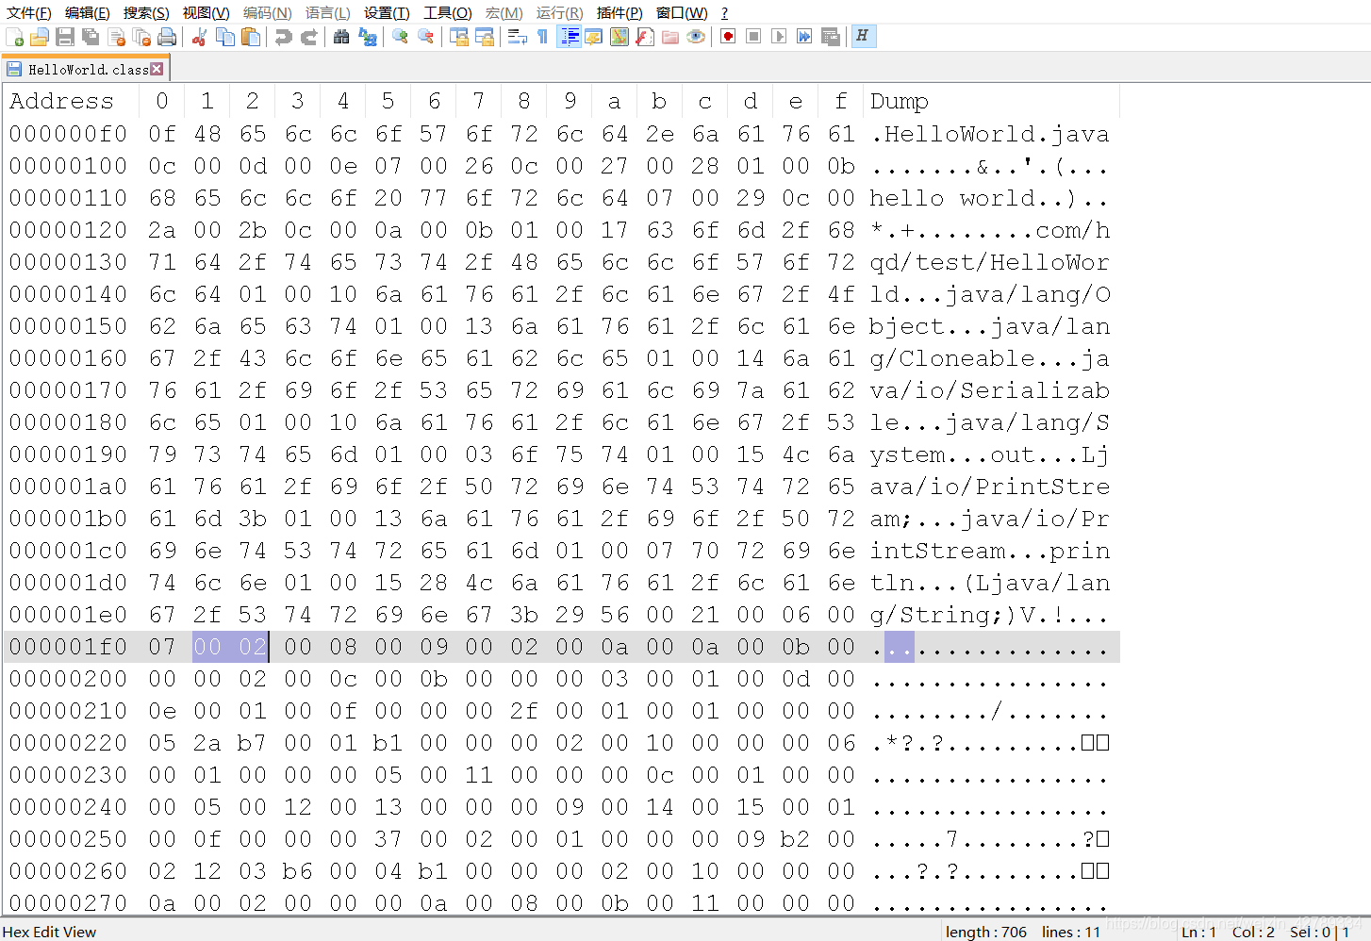Click the Redo toolbar arrow
This screenshot has height=941, width=1371.
coord(308,37)
